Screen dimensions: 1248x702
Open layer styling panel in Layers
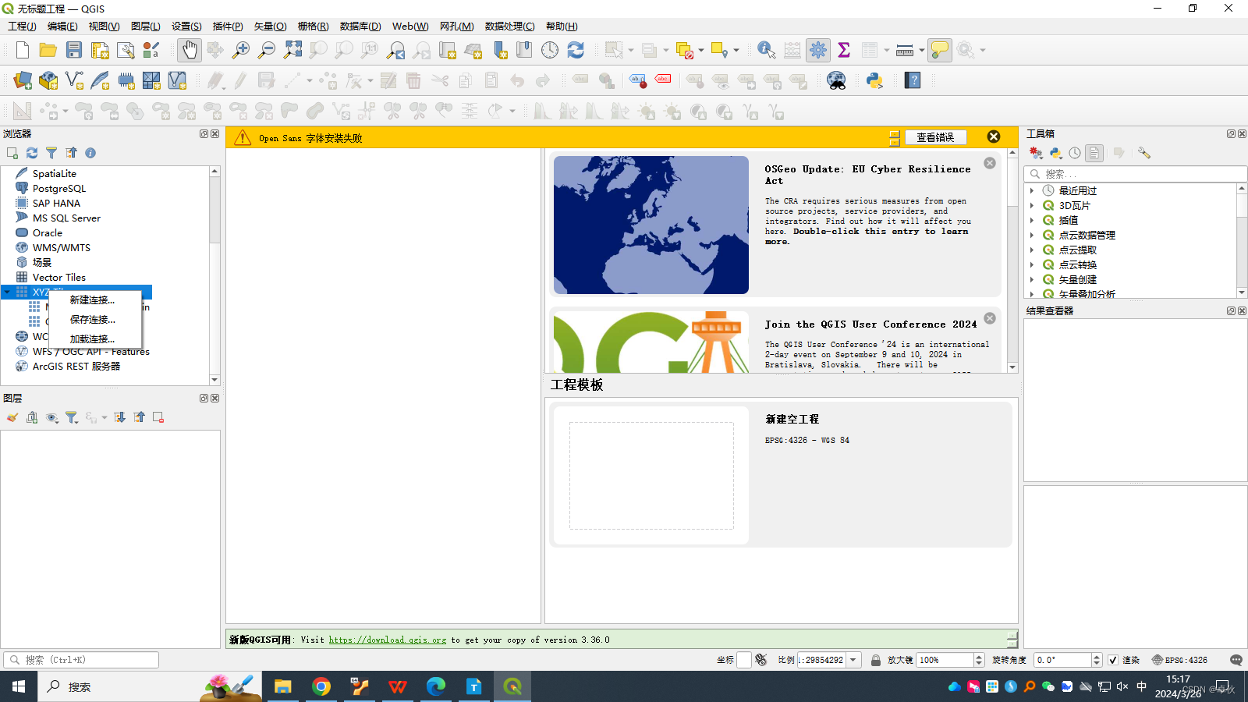click(12, 417)
